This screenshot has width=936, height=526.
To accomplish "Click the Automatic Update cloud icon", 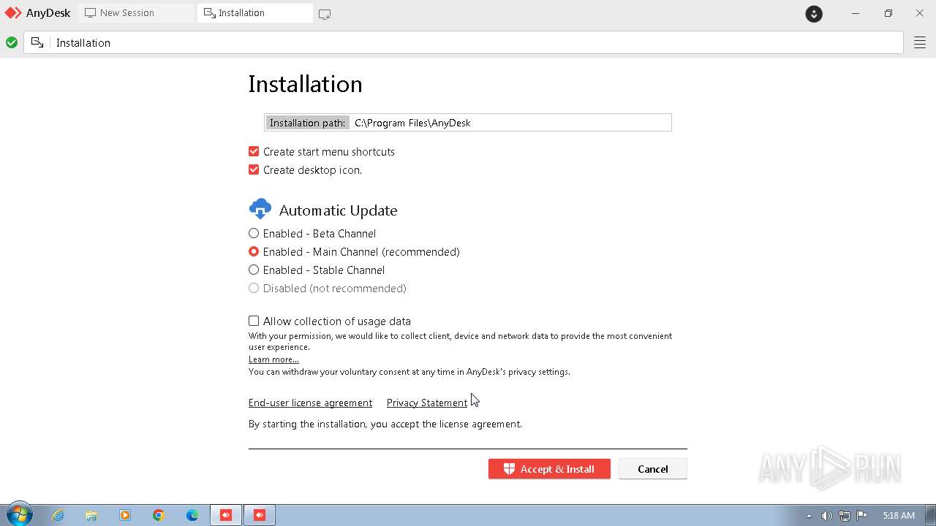I will 260,210.
